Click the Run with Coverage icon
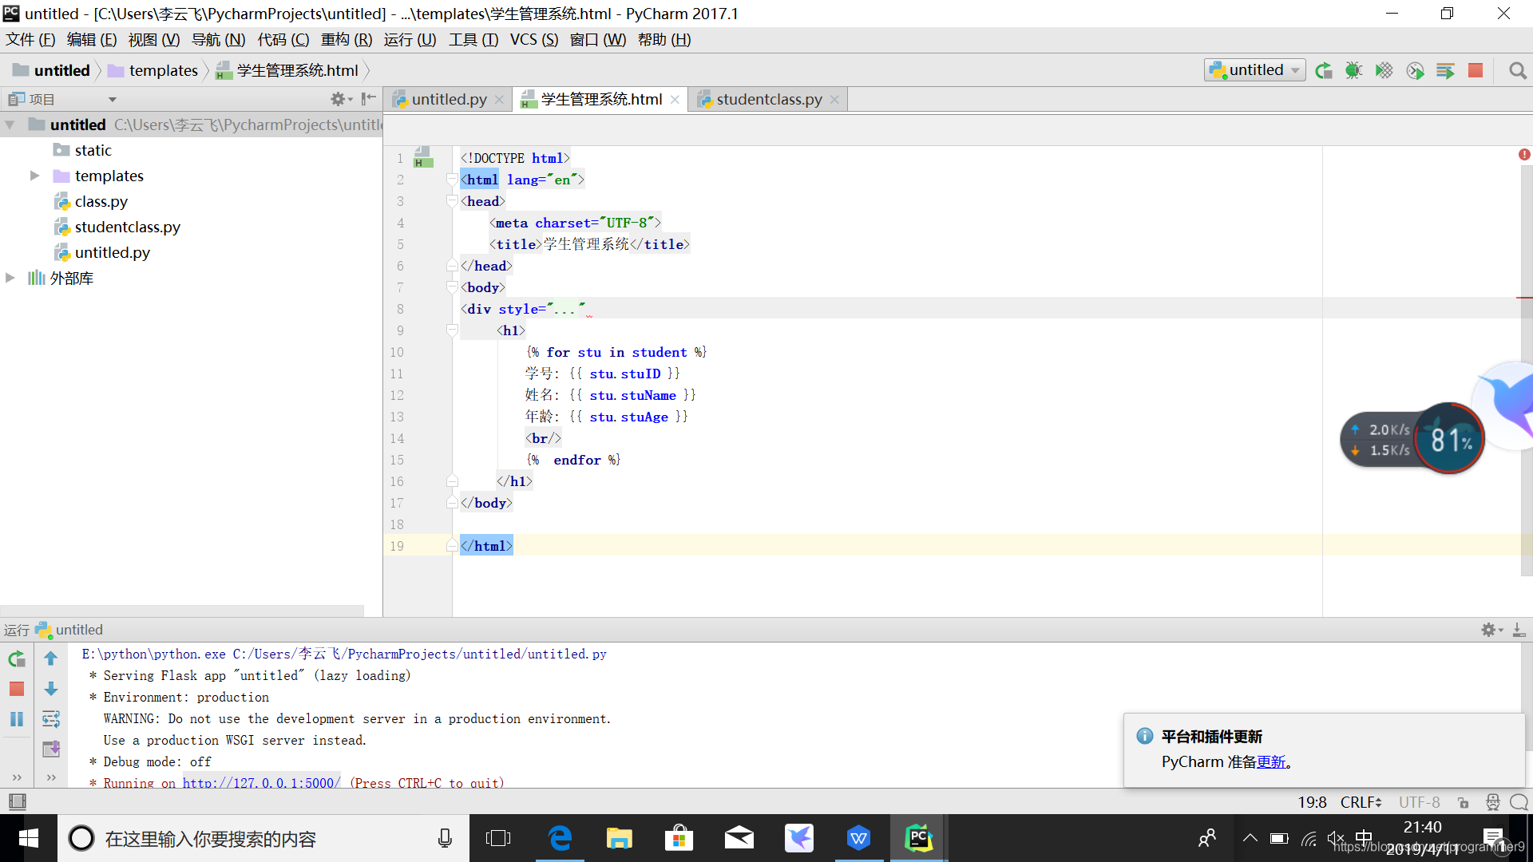This screenshot has height=862, width=1533. [x=1384, y=70]
